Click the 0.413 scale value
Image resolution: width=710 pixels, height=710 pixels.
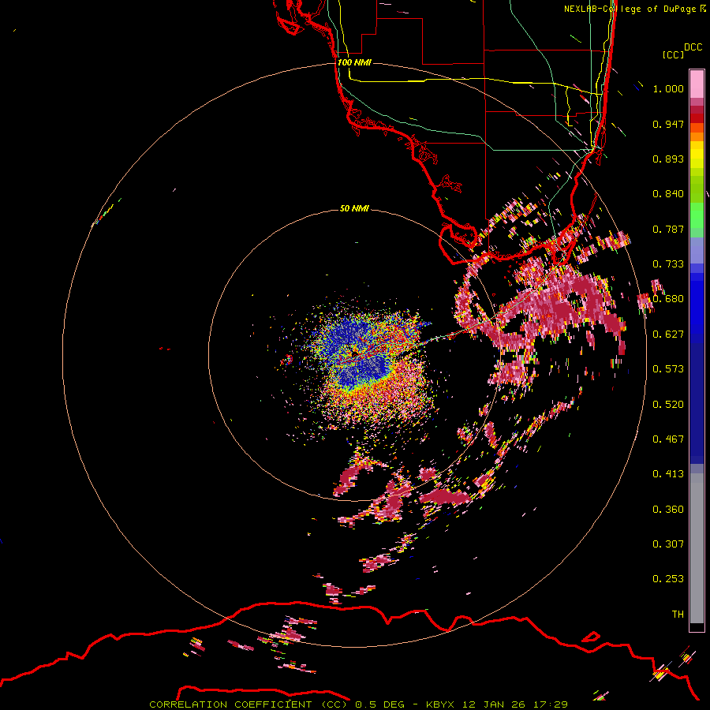coord(668,474)
